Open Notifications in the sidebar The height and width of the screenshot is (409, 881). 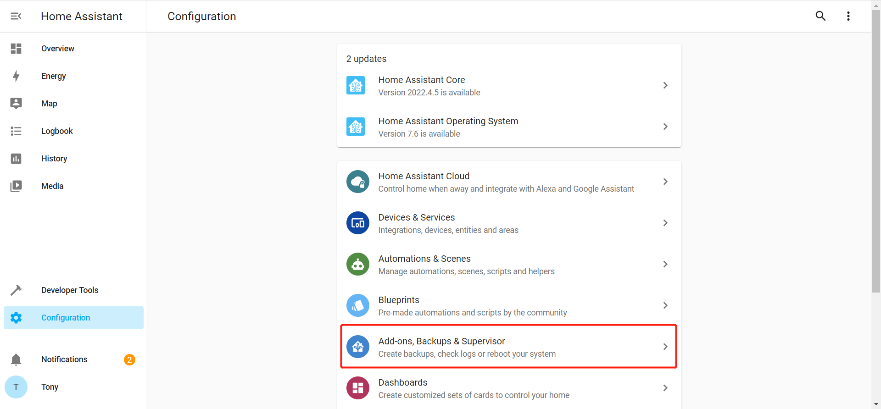point(73,359)
